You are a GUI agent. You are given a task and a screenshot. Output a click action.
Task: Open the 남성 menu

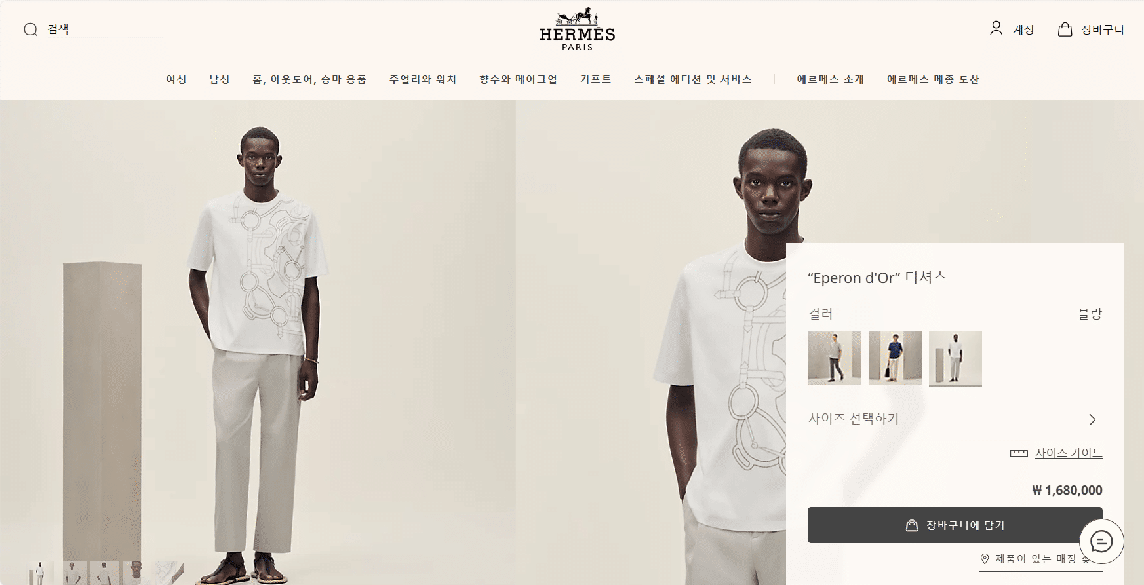220,79
